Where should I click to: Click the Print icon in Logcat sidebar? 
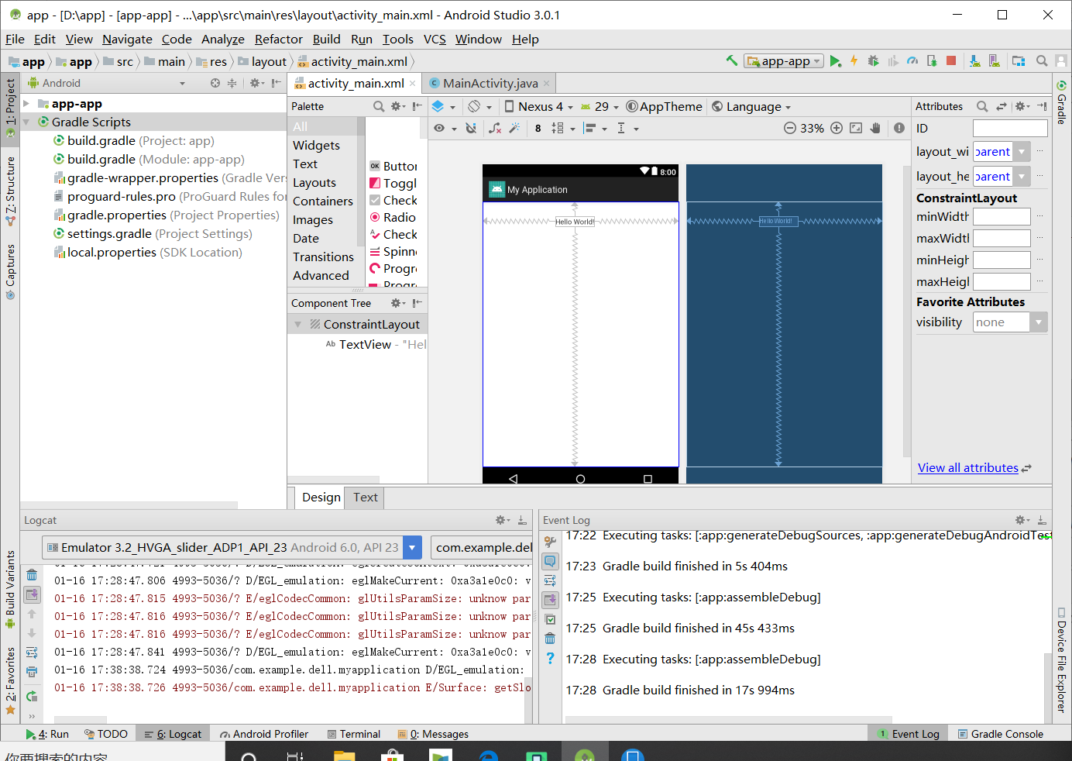(x=32, y=672)
